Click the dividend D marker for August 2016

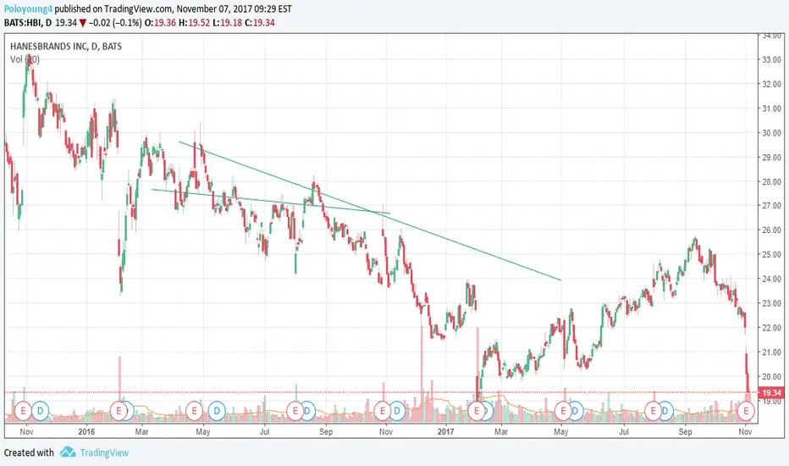(307, 411)
